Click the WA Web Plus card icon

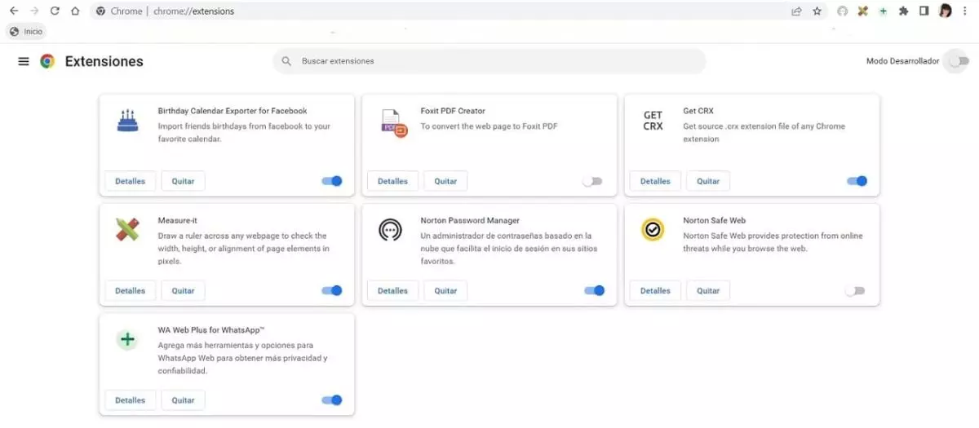pos(126,340)
